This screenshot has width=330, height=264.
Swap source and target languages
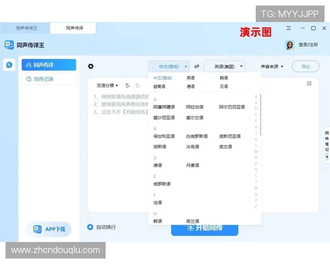click(196, 67)
